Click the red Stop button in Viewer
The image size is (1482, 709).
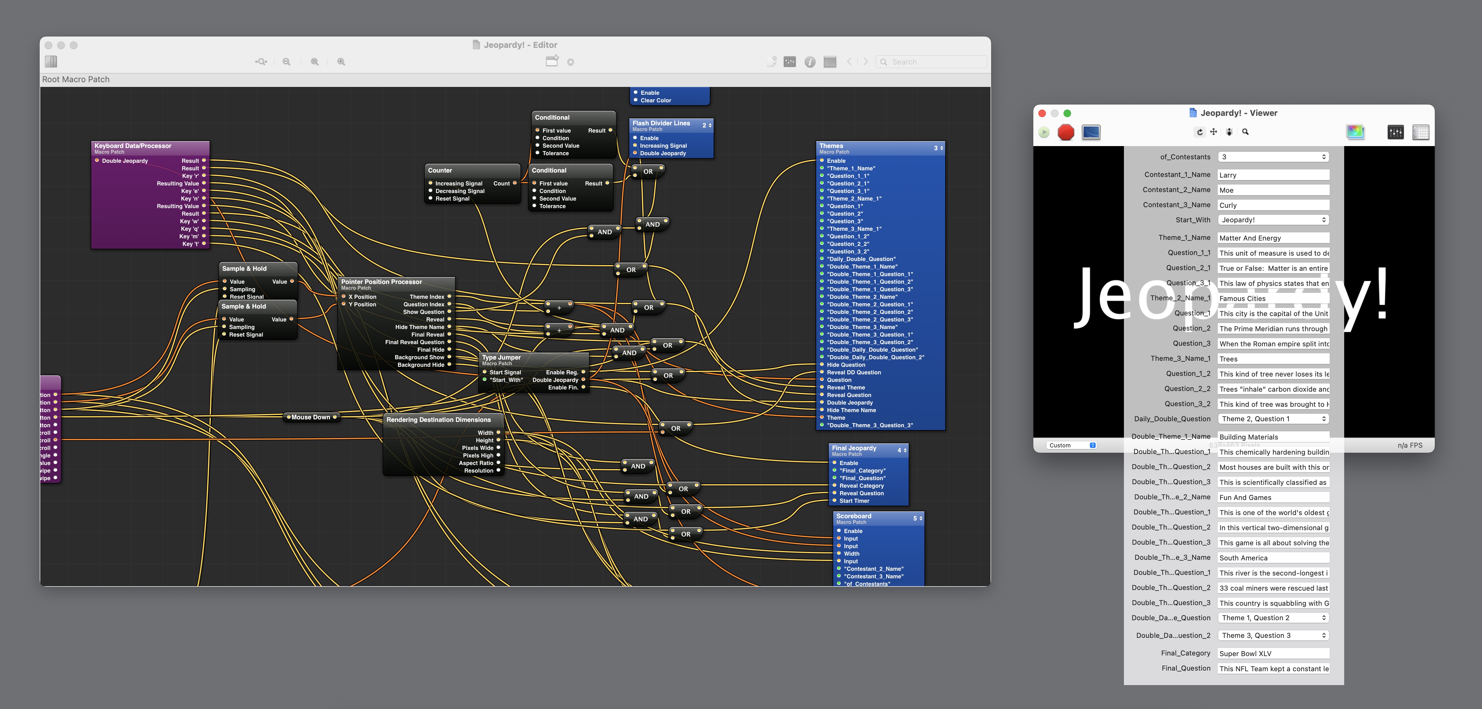point(1065,132)
